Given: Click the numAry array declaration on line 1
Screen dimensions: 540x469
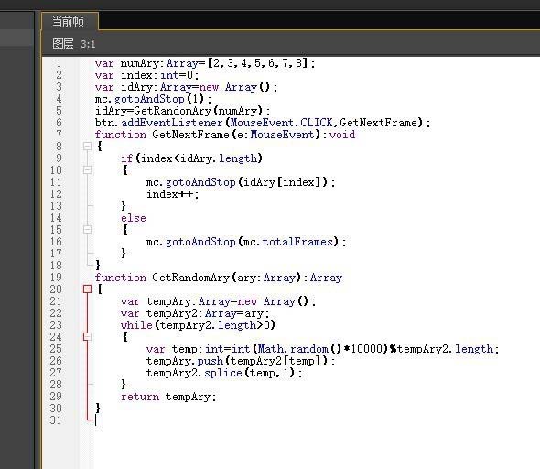Looking at the screenshot, I should 205,63.
